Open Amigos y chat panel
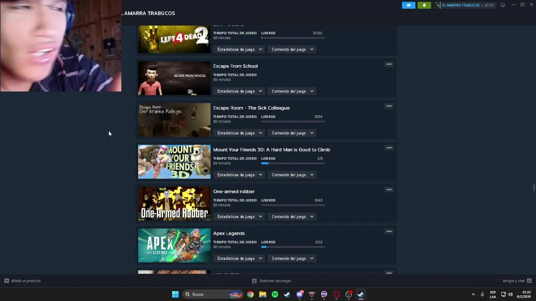Screen dimensions: 536x301 click(517, 281)
